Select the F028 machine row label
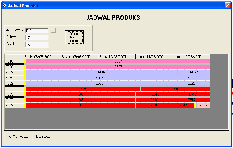 pos(14,67)
